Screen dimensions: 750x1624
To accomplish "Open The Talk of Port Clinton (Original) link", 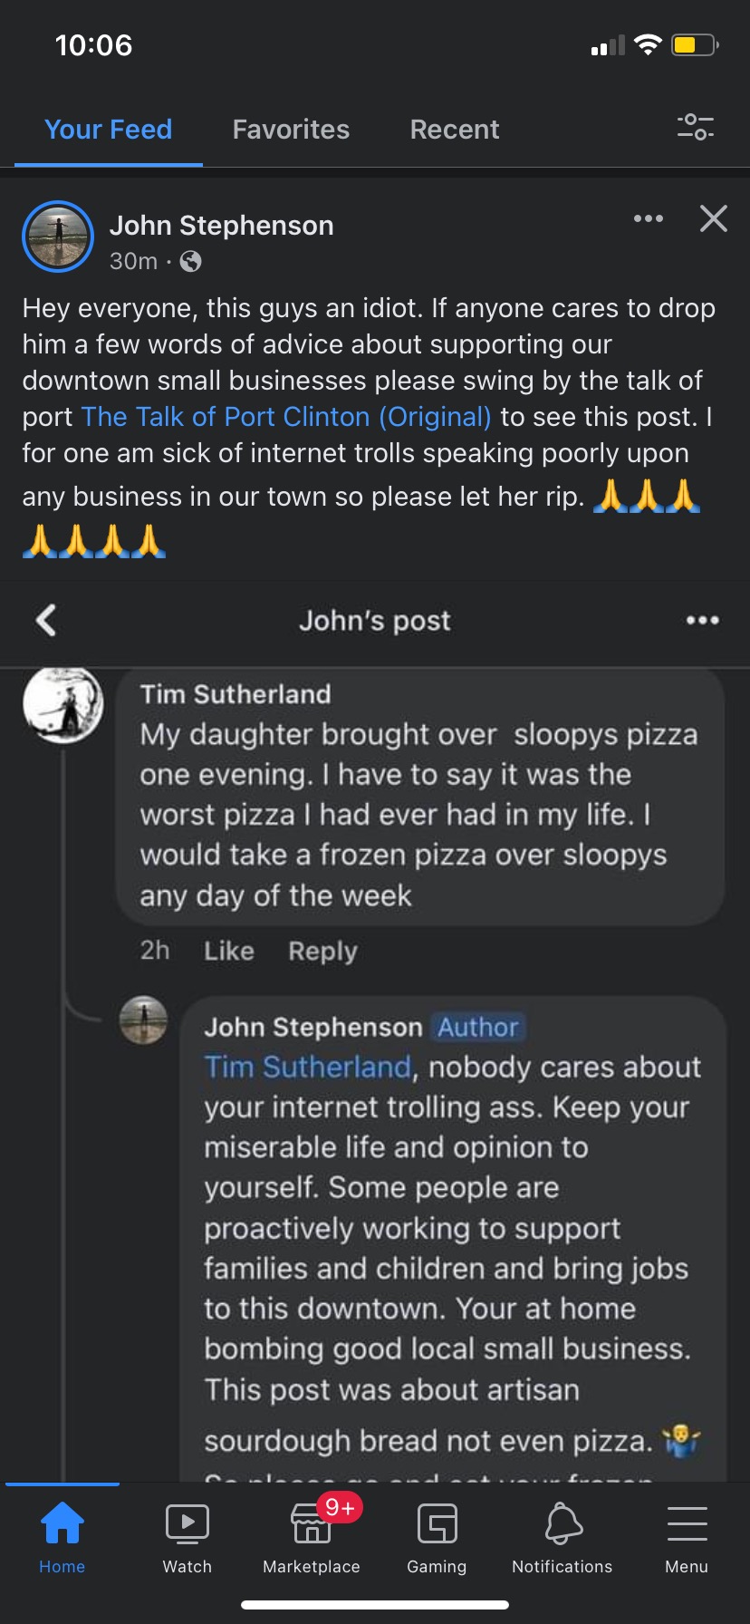I will click(286, 417).
